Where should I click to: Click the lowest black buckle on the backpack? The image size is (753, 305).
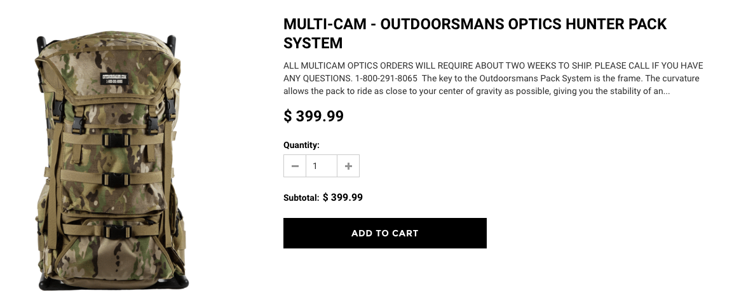(x=116, y=233)
